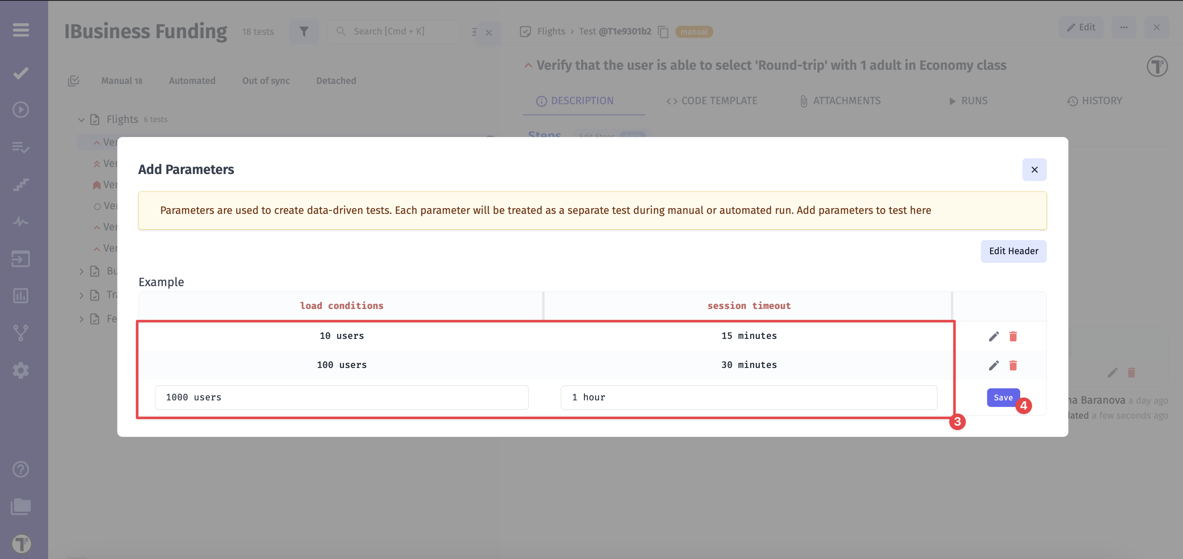Edit the '100 users' row with pencil
Screen dimensions: 1183x559
point(993,365)
